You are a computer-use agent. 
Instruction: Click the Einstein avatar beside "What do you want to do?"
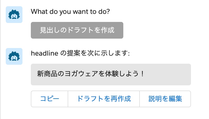coord(14,15)
